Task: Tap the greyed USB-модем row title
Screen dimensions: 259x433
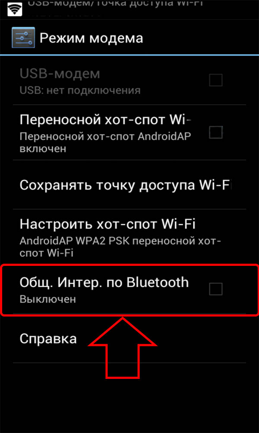Action: coord(60,74)
